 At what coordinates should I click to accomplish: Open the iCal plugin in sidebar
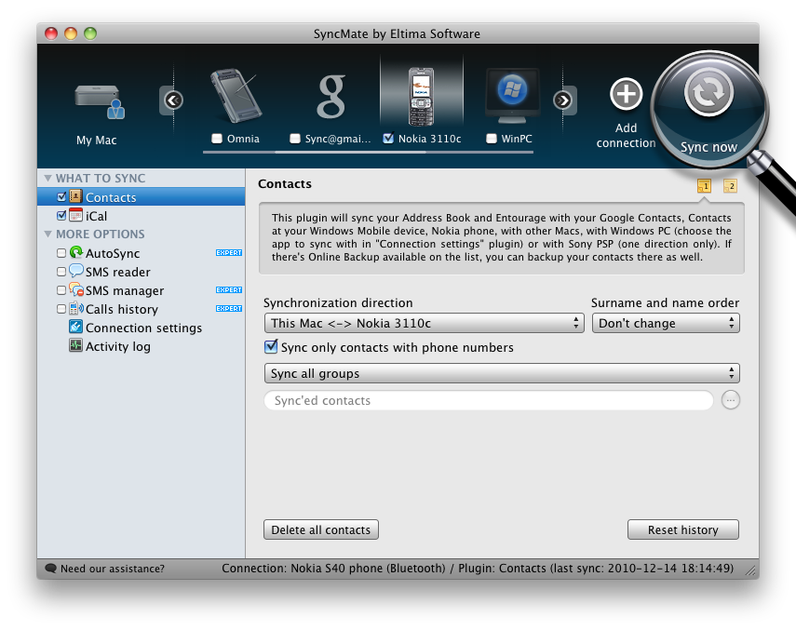(96, 216)
